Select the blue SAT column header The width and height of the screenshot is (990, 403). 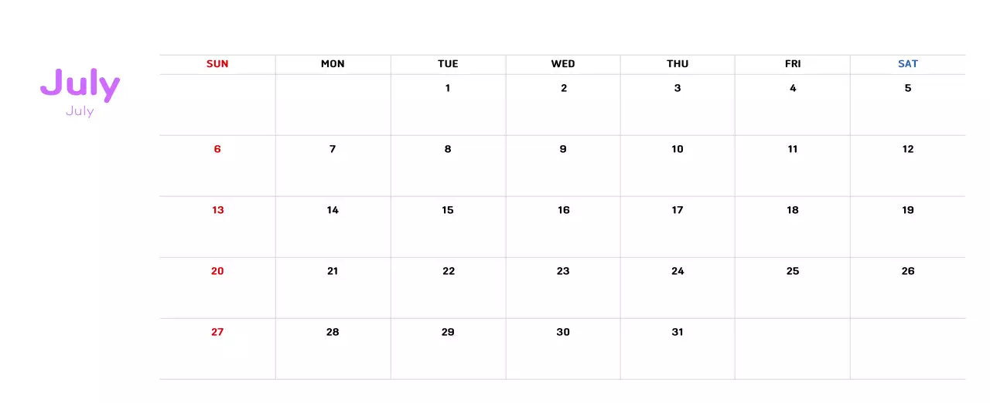click(x=908, y=64)
